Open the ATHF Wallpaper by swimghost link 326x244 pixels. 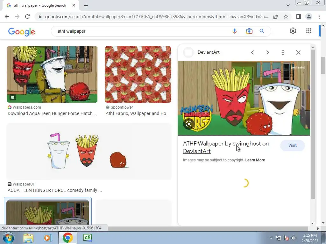click(226, 147)
